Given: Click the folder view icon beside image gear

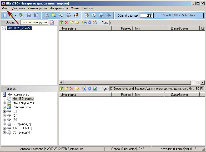Looking at the screenshot, I should coord(95,22).
